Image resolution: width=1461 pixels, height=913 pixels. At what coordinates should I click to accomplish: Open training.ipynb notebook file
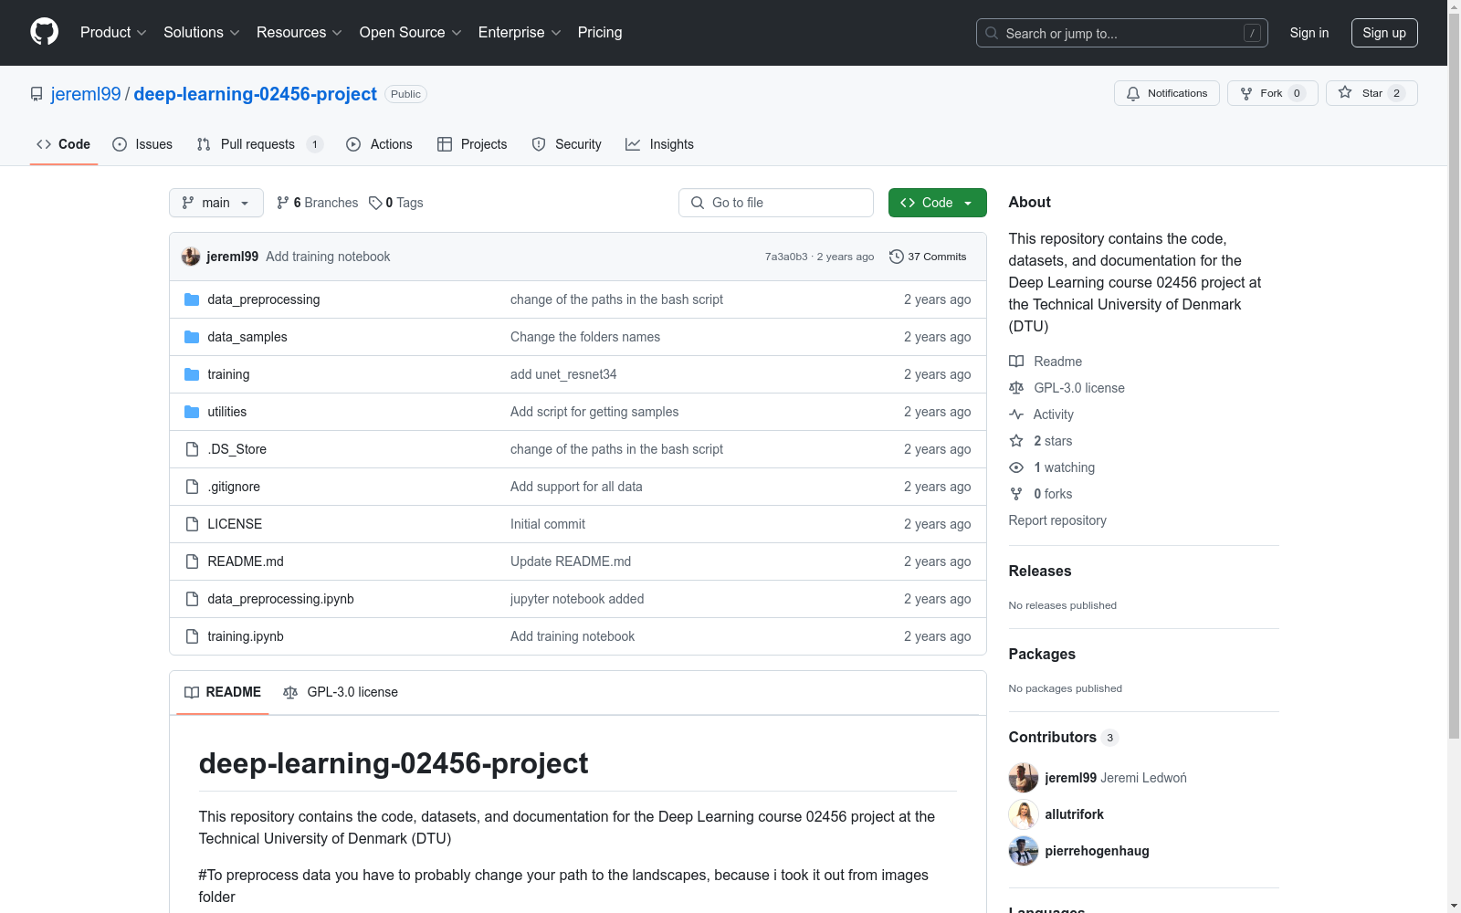pyautogui.click(x=246, y=636)
